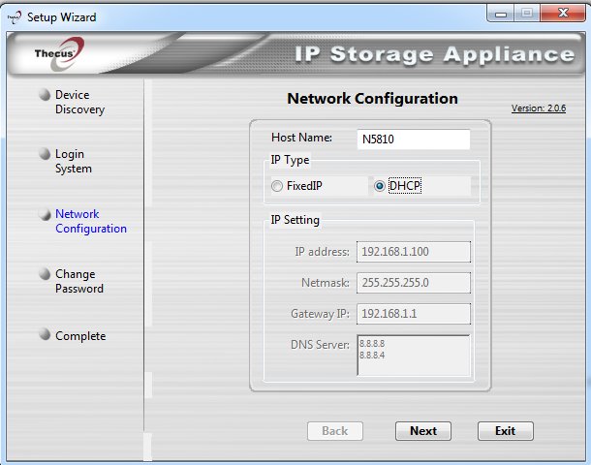Image resolution: width=591 pixels, height=465 pixels.
Task: Click the IP address field
Action: point(413,252)
